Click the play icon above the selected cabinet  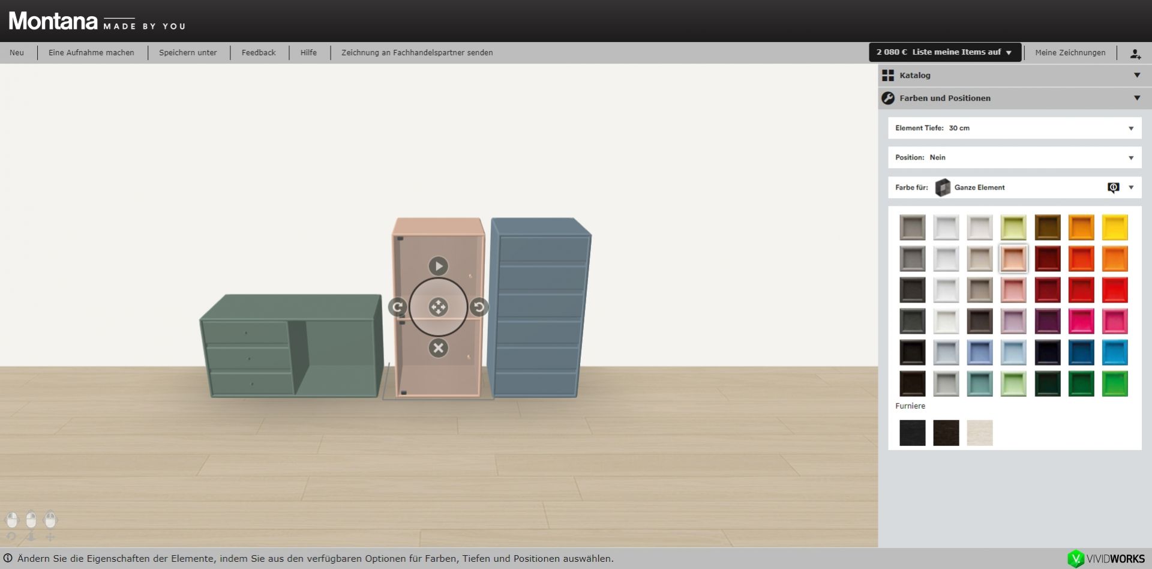point(438,266)
